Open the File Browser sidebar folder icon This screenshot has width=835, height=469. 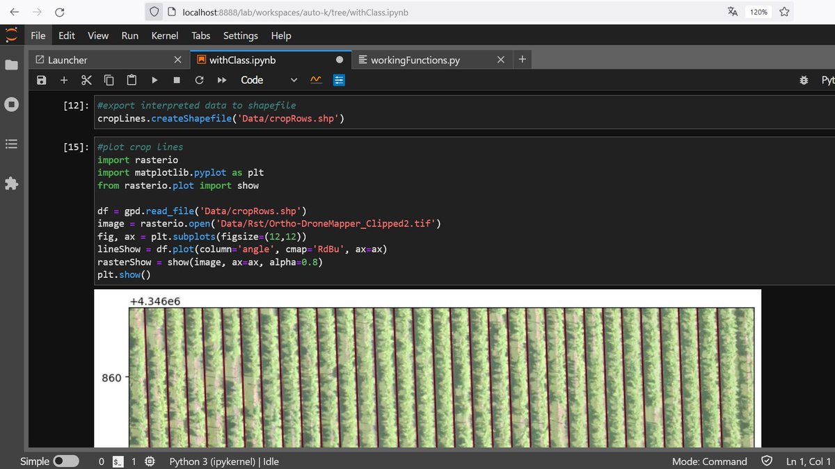pyautogui.click(x=11, y=65)
